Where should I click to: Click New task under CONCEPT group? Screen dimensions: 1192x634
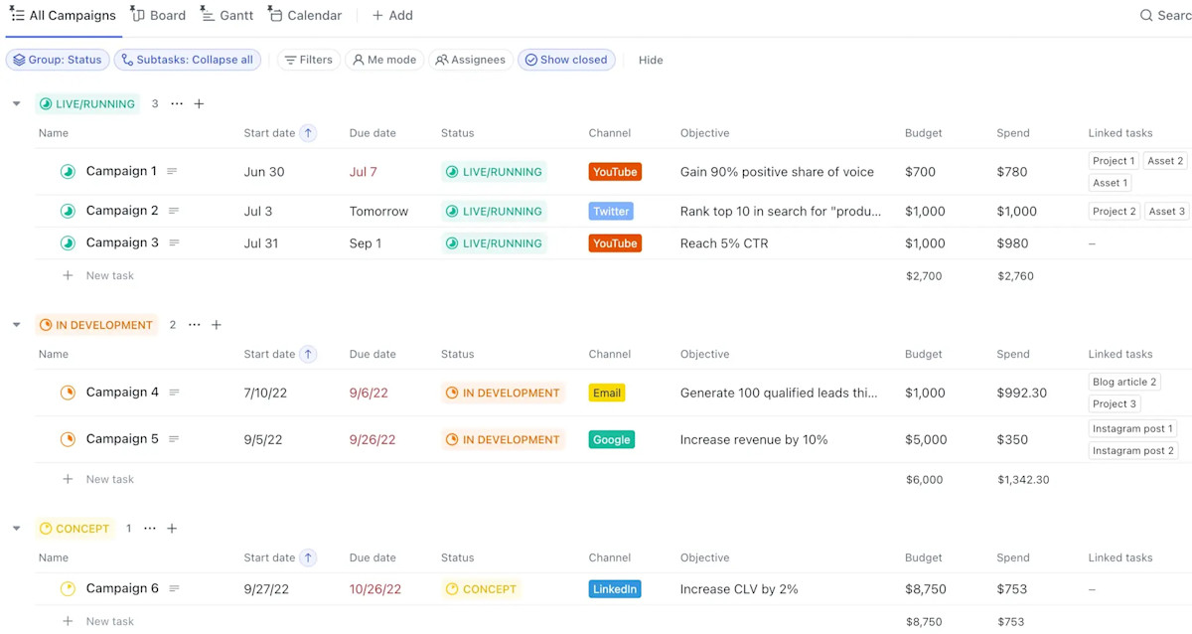[x=109, y=620]
